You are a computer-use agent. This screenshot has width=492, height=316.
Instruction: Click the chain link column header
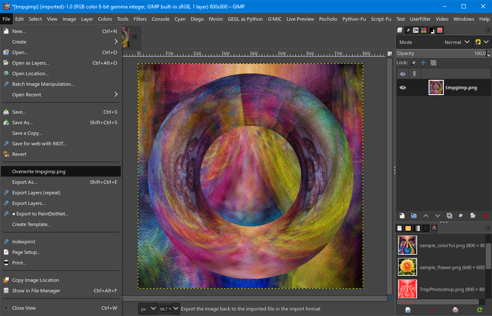click(x=415, y=74)
